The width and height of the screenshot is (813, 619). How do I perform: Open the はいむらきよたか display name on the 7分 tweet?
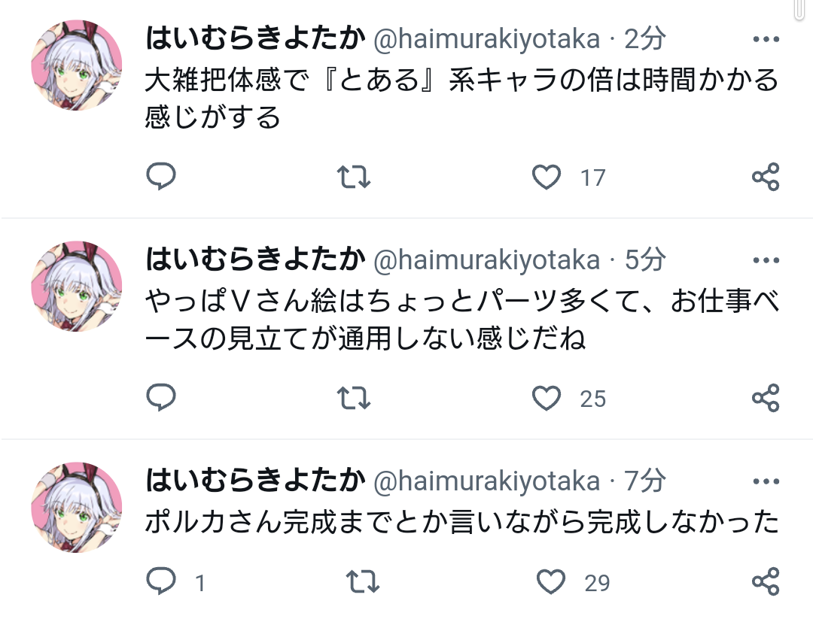255,481
